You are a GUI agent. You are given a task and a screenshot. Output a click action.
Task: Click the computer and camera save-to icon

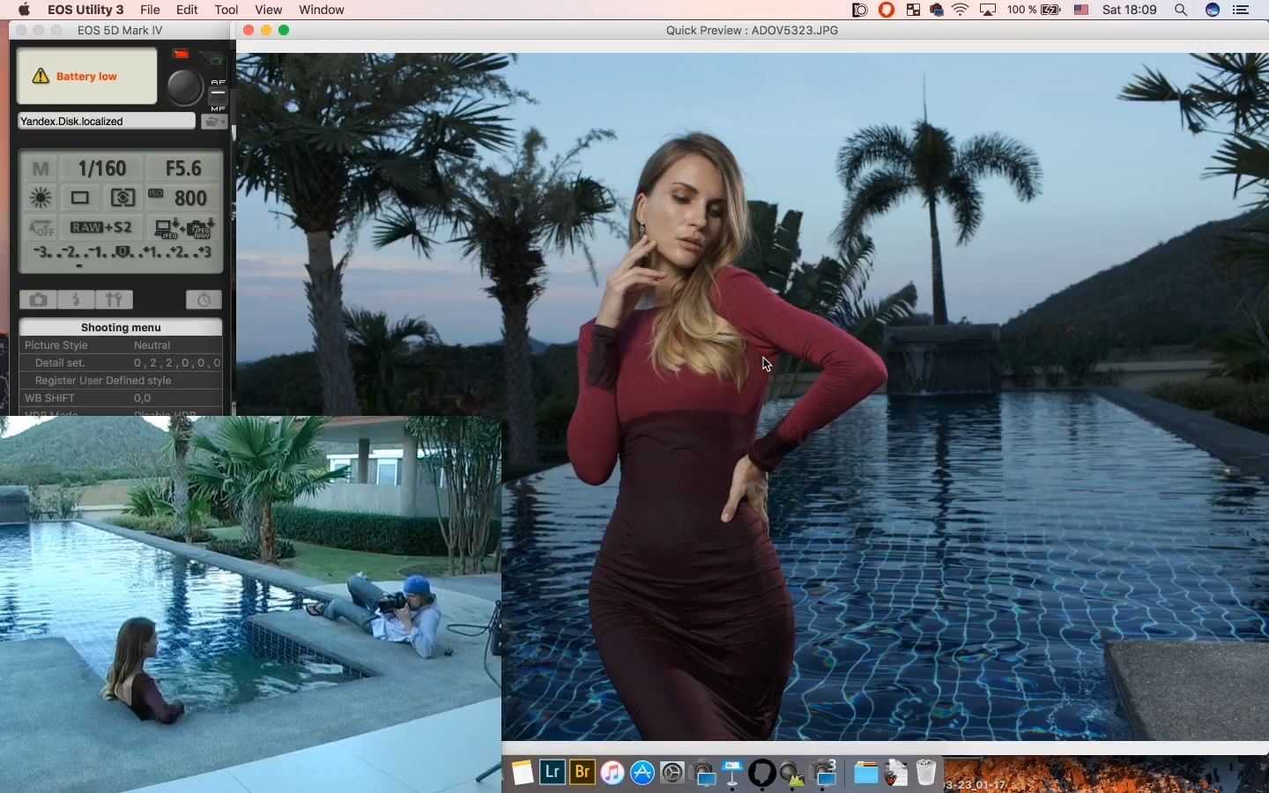pos(183,227)
